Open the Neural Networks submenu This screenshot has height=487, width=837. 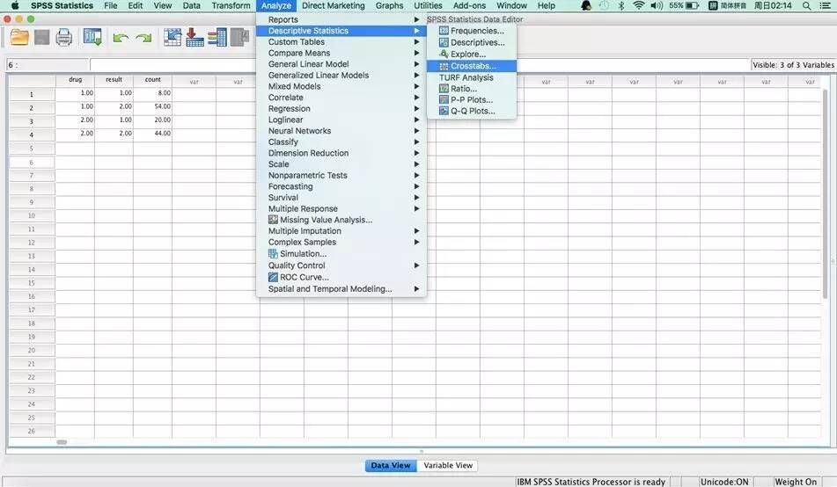[x=341, y=131]
